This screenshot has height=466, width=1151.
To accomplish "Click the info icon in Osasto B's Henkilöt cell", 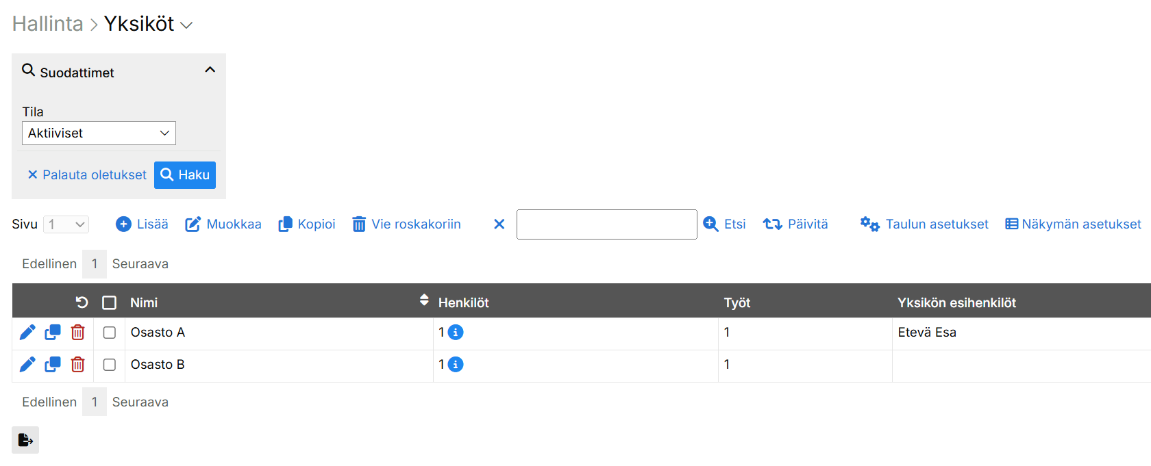I will pos(456,365).
